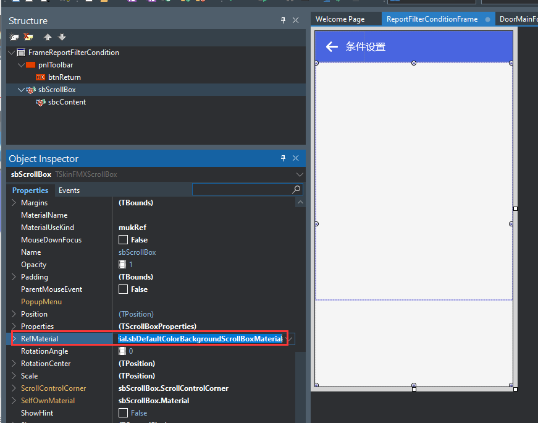Click the delete item icon in Structure toolbar
Image resolution: width=538 pixels, height=423 pixels.
[28, 37]
